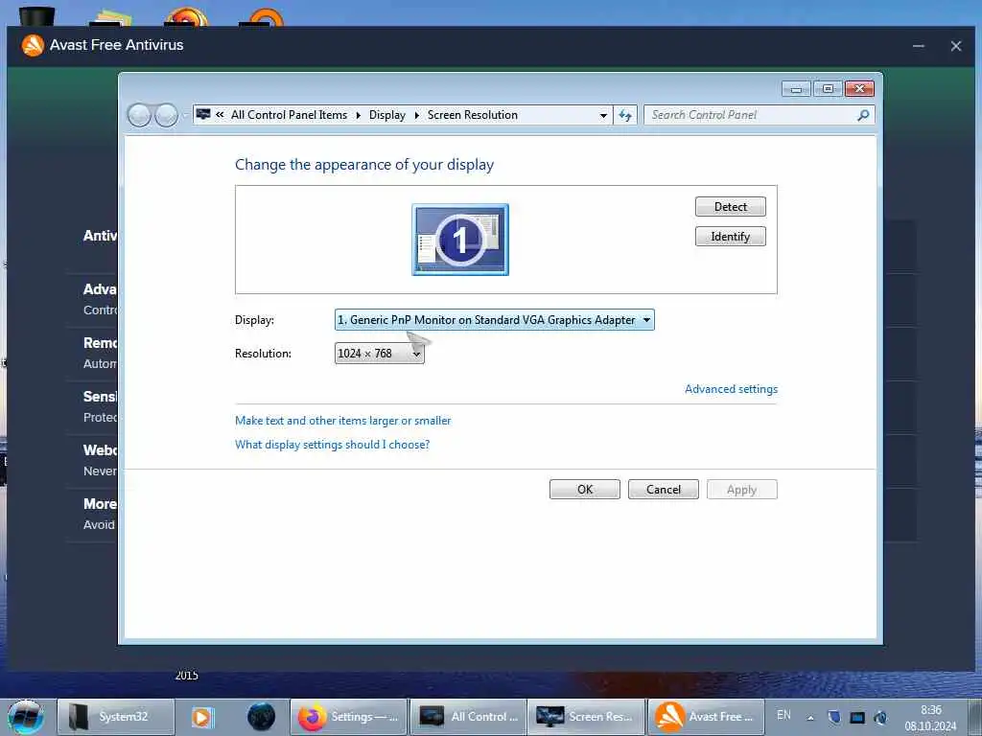
Task: Open the Resolution dropdown
Action: tap(380, 354)
